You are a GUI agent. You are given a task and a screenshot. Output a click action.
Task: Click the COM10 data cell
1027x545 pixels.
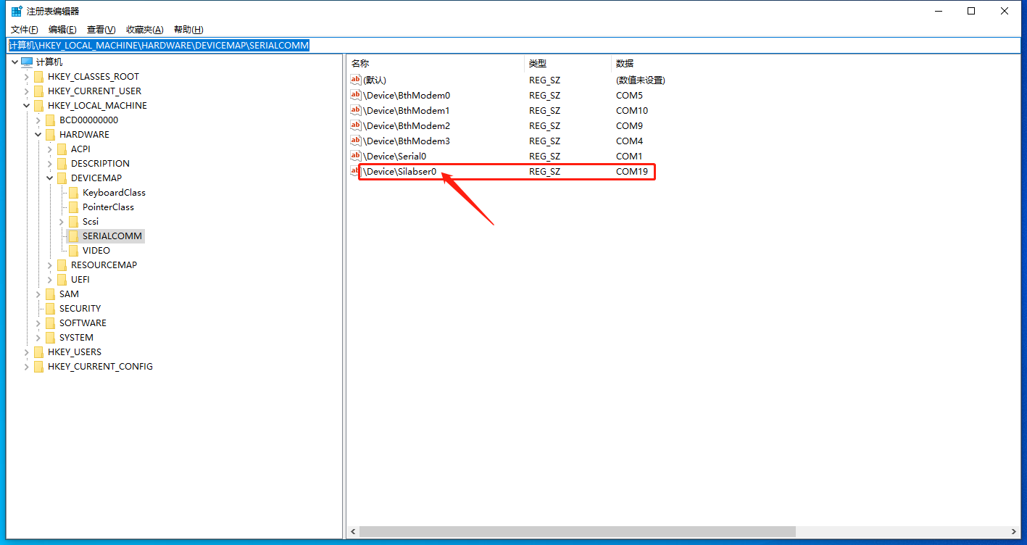[632, 111]
